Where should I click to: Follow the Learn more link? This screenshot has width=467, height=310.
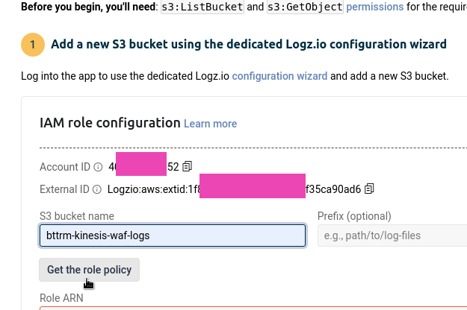pyautogui.click(x=210, y=124)
